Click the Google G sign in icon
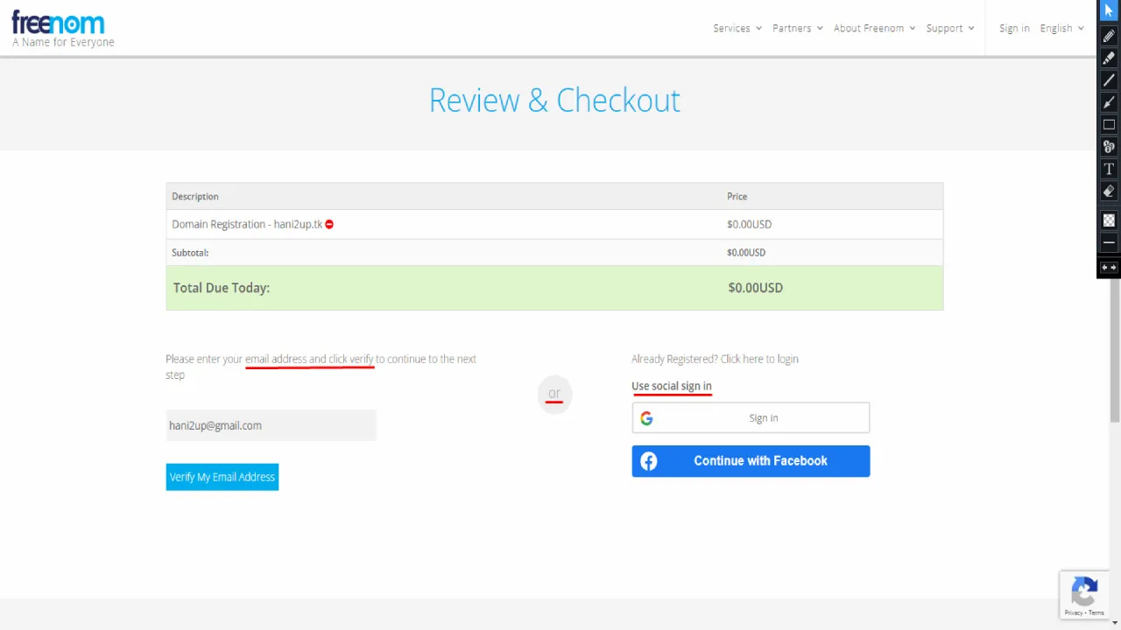This screenshot has width=1121, height=630. pyautogui.click(x=646, y=418)
